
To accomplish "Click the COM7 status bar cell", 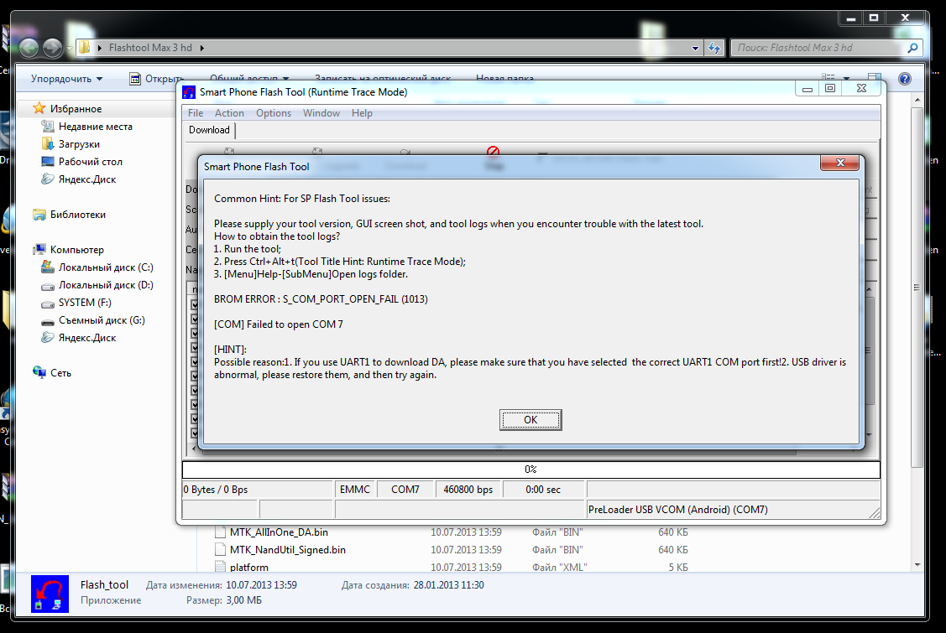I will pyautogui.click(x=405, y=490).
